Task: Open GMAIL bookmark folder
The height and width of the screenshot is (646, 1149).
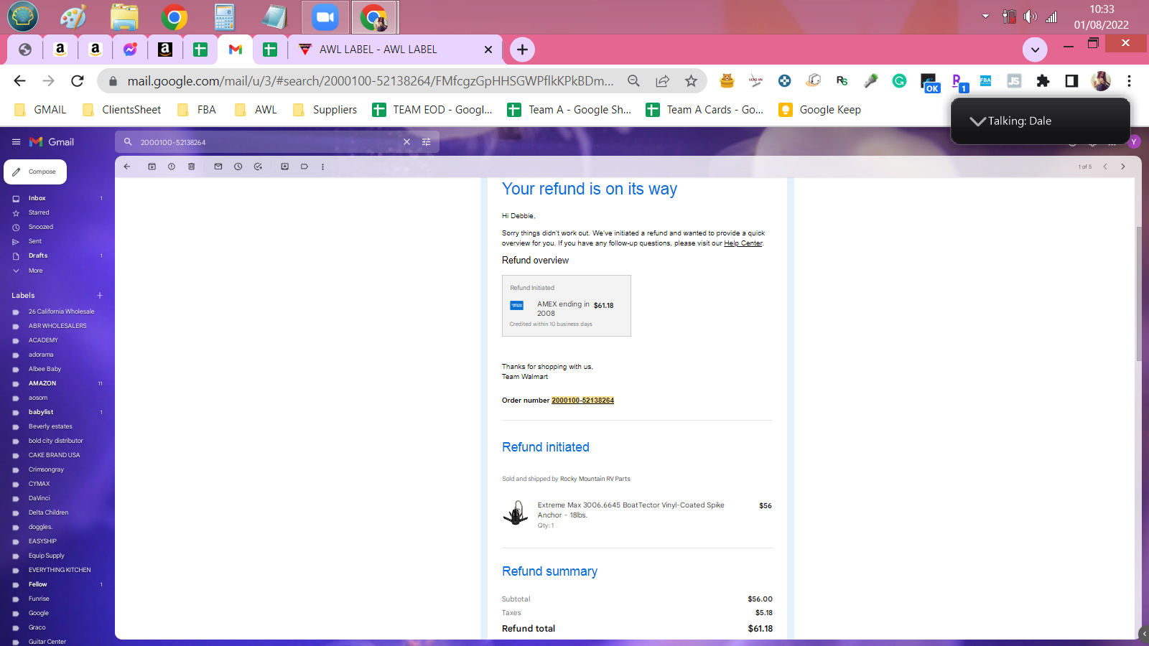Action: pyautogui.click(x=41, y=110)
